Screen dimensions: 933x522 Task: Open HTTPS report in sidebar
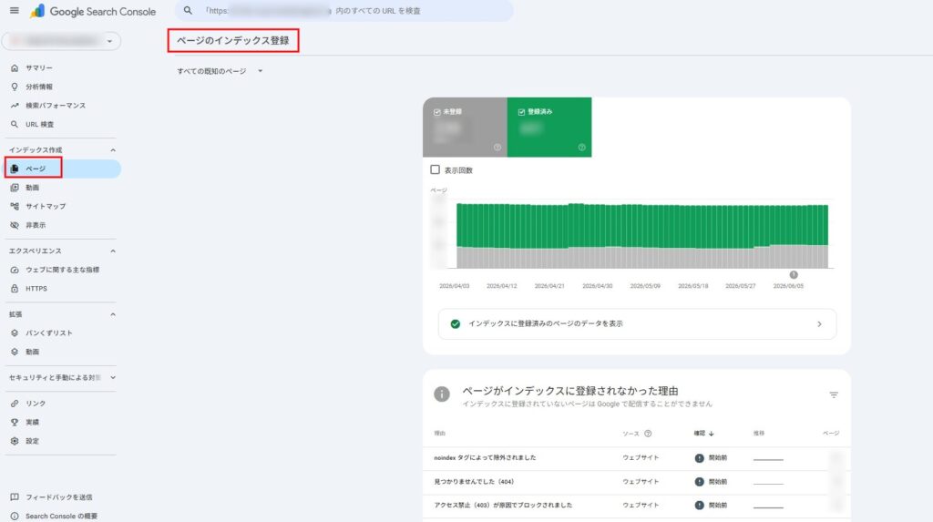pyautogui.click(x=36, y=289)
